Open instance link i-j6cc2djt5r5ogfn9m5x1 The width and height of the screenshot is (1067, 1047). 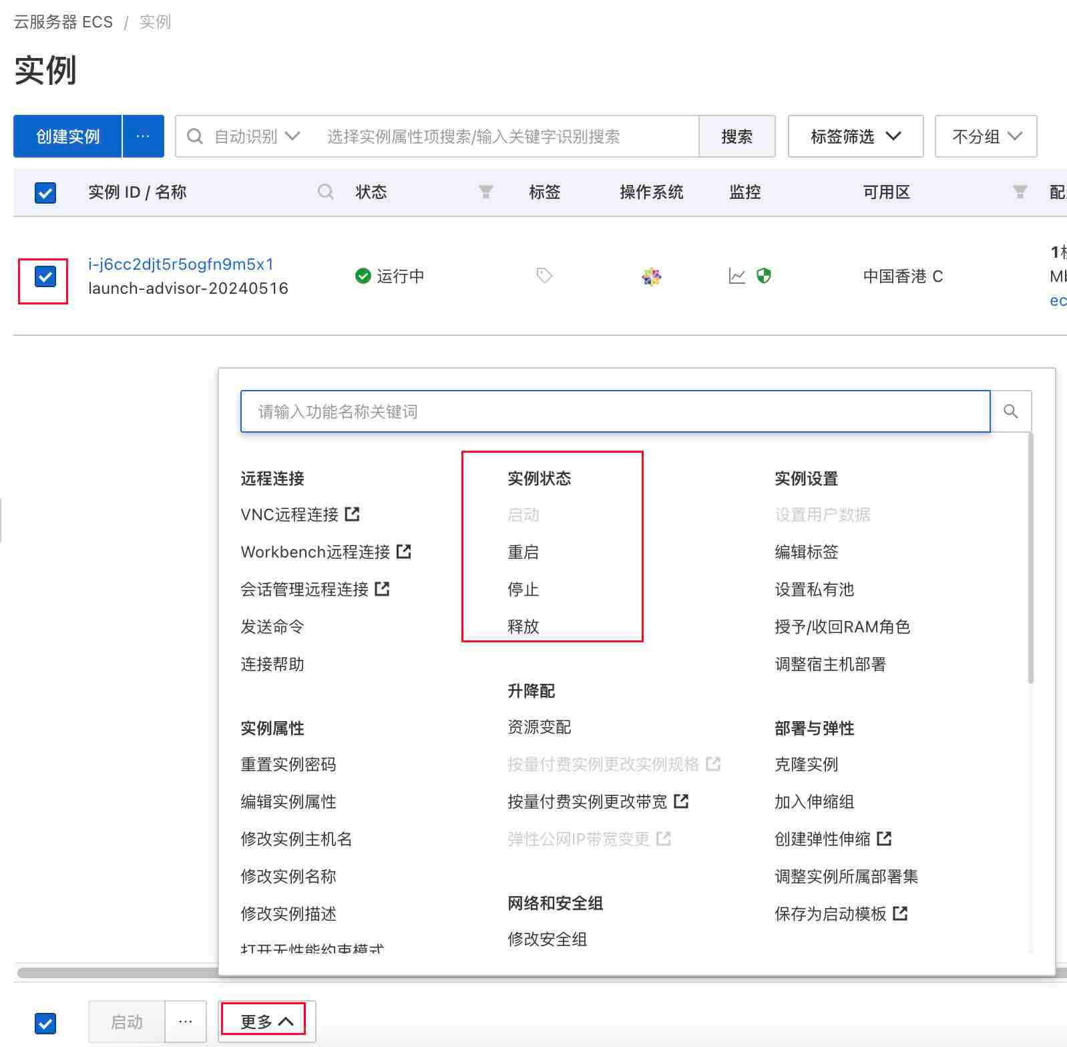click(x=181, y=264)
